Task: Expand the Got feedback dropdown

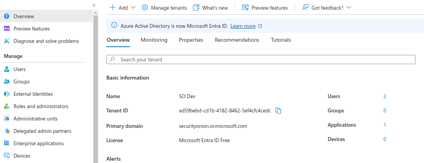Action: pyautogui.click(x=349, y=8)
